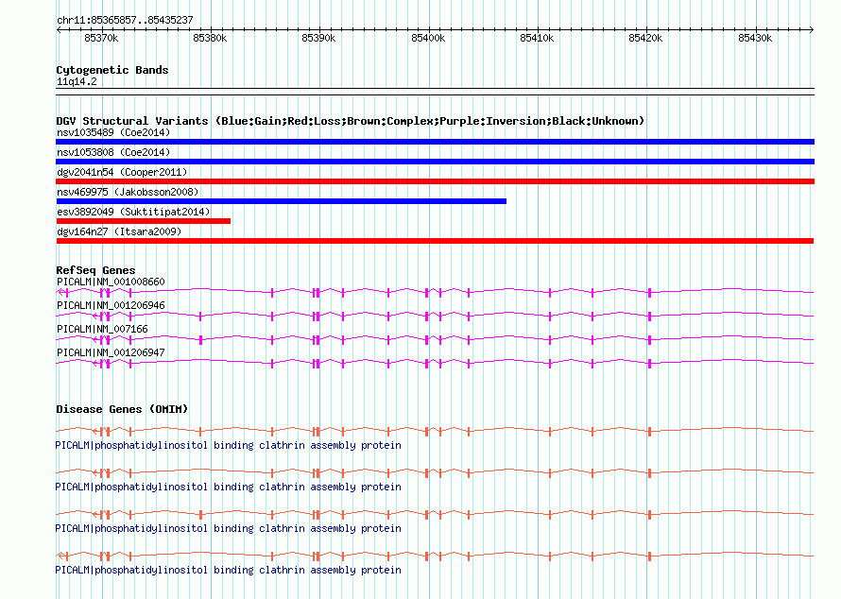Click the RefSeq Genes track title

(95, 270)
